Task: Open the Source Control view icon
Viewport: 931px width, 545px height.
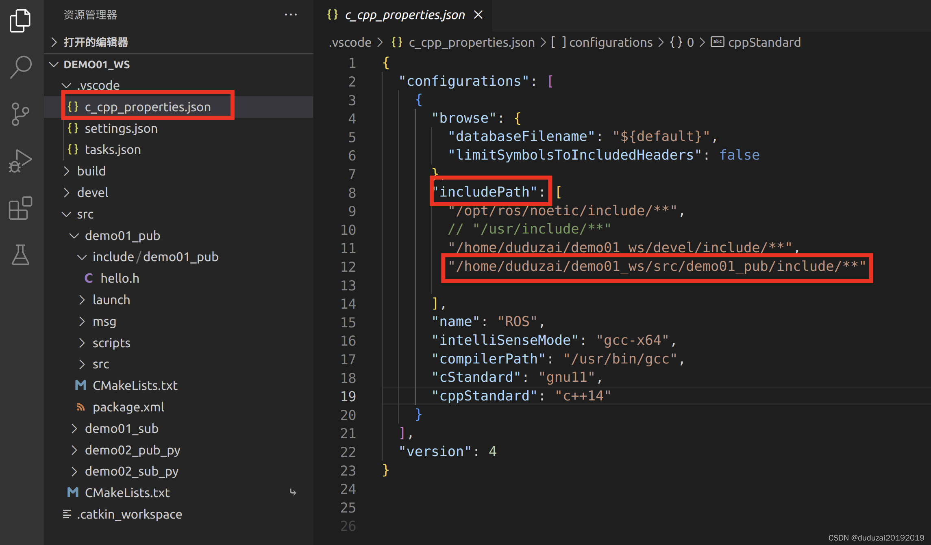Action: pos(20,114)
